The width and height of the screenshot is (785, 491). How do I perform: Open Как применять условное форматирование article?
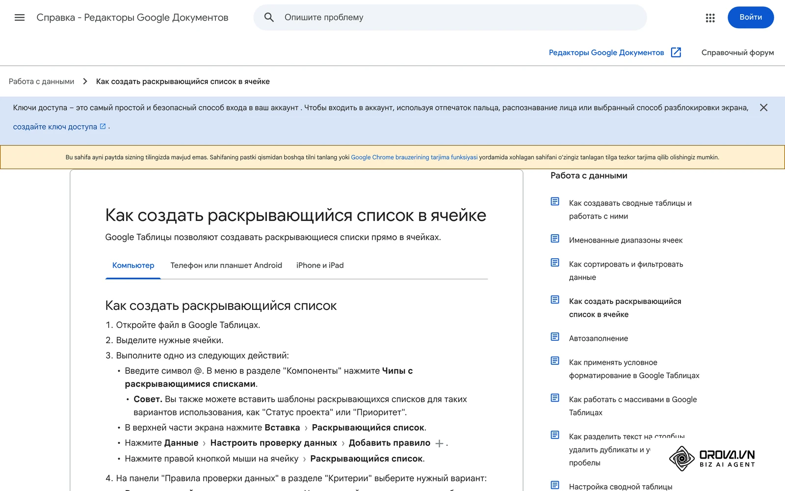coord(634,369)
